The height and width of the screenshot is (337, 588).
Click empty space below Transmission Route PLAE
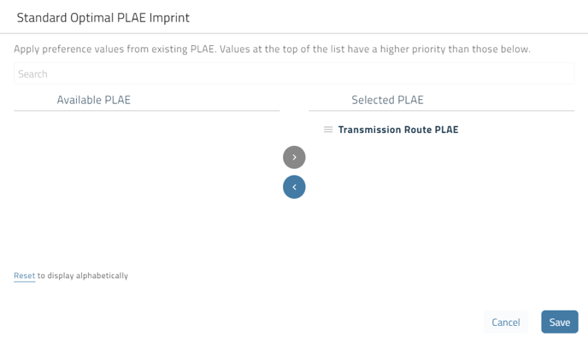(441, 199)
